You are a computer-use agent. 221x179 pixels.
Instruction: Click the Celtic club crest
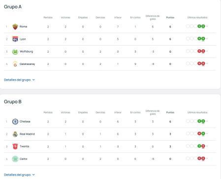coord(15,159)
